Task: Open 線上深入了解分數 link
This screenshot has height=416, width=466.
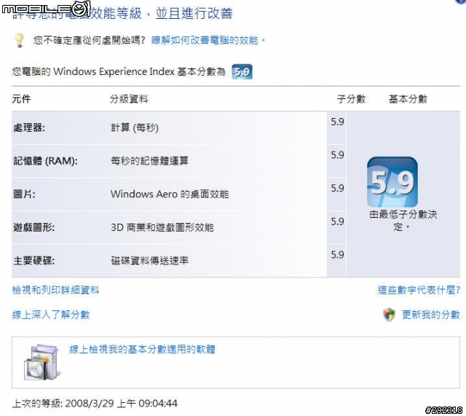Action: coord(51,315)
